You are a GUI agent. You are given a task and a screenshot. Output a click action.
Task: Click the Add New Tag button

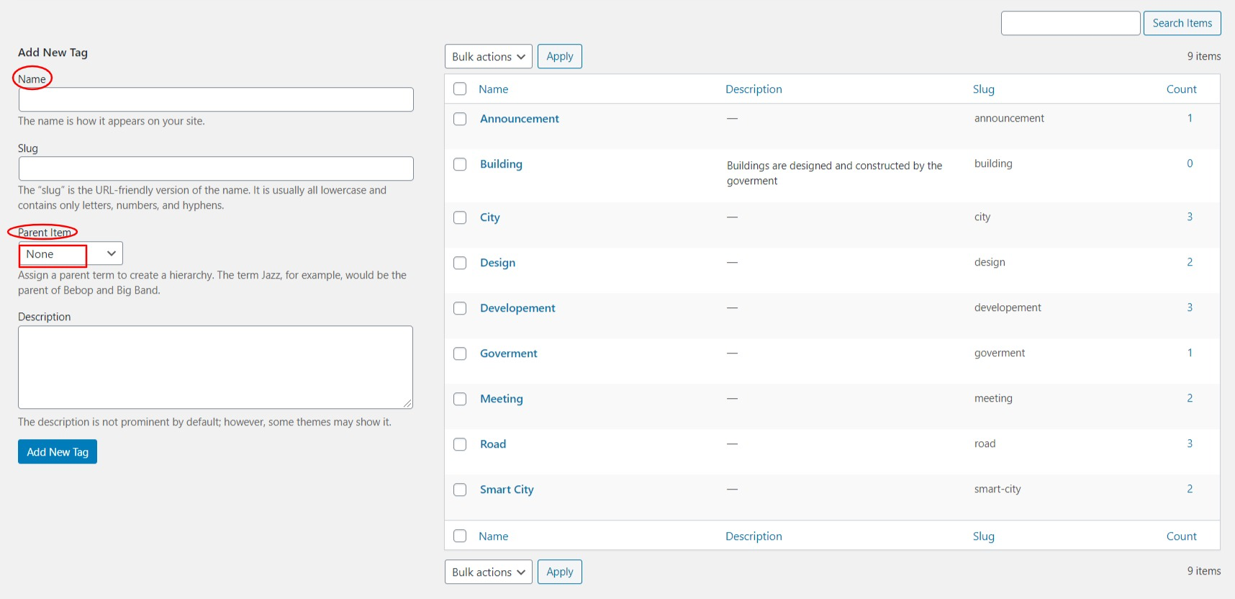pyautogui.click(x=58, y=452)
